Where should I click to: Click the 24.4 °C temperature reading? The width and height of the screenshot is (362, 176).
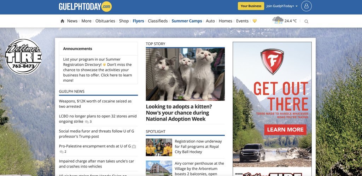pos(291,21)
